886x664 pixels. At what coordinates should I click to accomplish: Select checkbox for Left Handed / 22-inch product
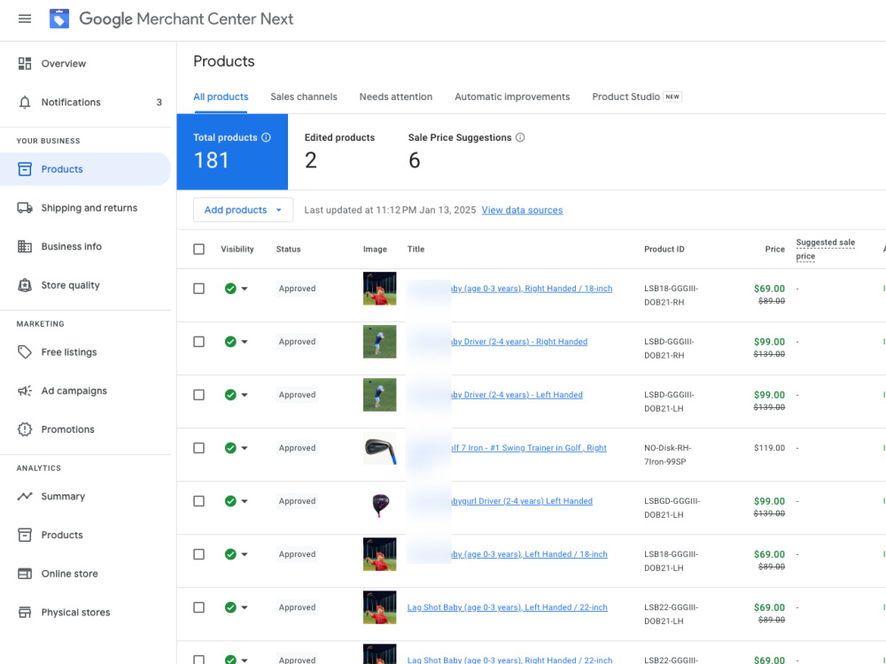(x=198, y=607)
